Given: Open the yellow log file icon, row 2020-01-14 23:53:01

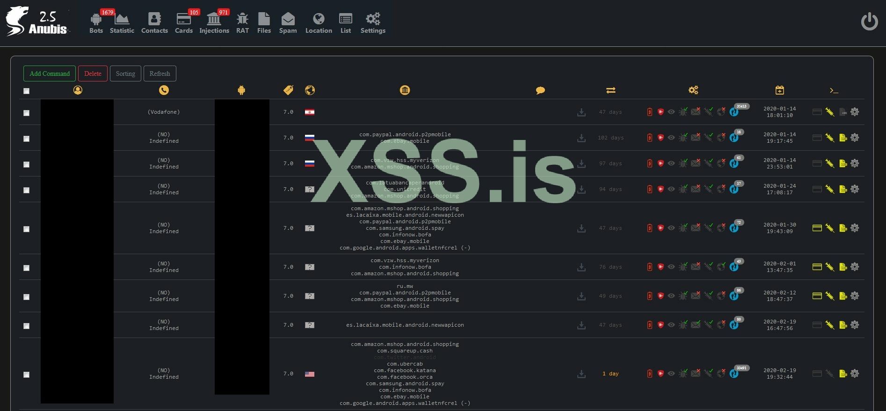Looking at the screenshot, I should point(843,163).
